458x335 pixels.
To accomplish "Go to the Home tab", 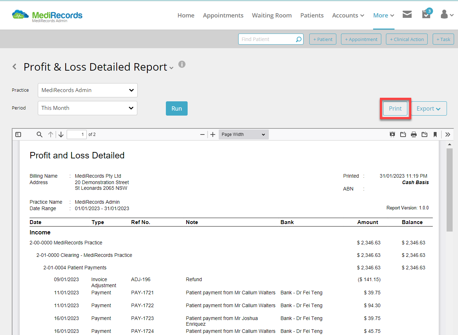I will [x=186, y=15].
